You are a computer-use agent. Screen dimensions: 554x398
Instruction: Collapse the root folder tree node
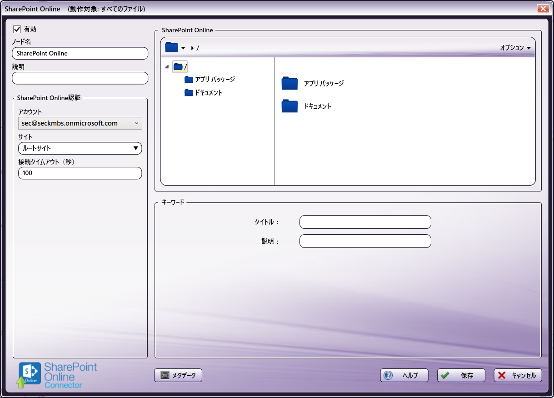pyautogui.click(x=167, y=67)
